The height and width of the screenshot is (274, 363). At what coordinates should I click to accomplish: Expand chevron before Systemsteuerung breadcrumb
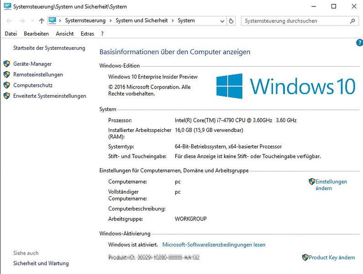click(60, 21)
